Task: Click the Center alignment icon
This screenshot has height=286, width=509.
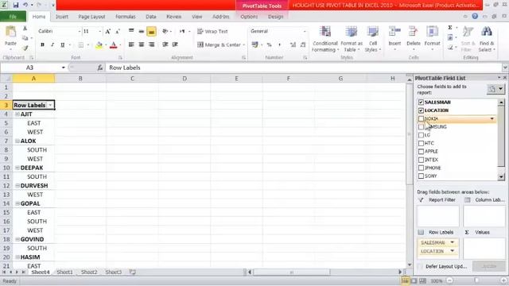Action: 142,44
